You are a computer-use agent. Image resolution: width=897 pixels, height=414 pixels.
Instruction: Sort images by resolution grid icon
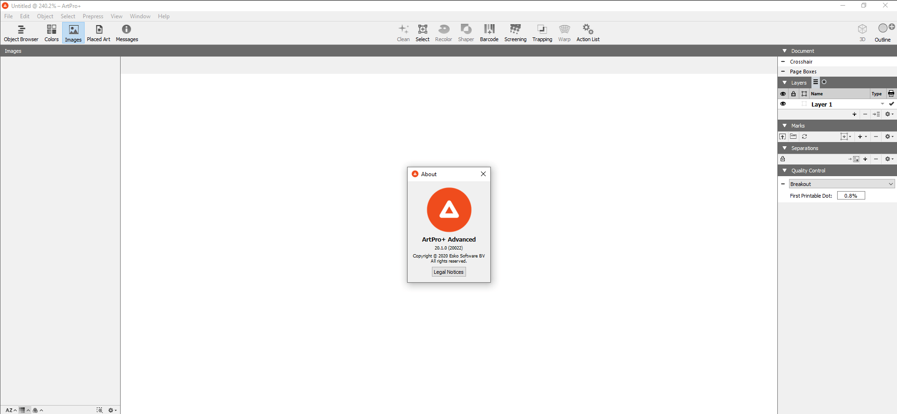[x=24, y=410]
